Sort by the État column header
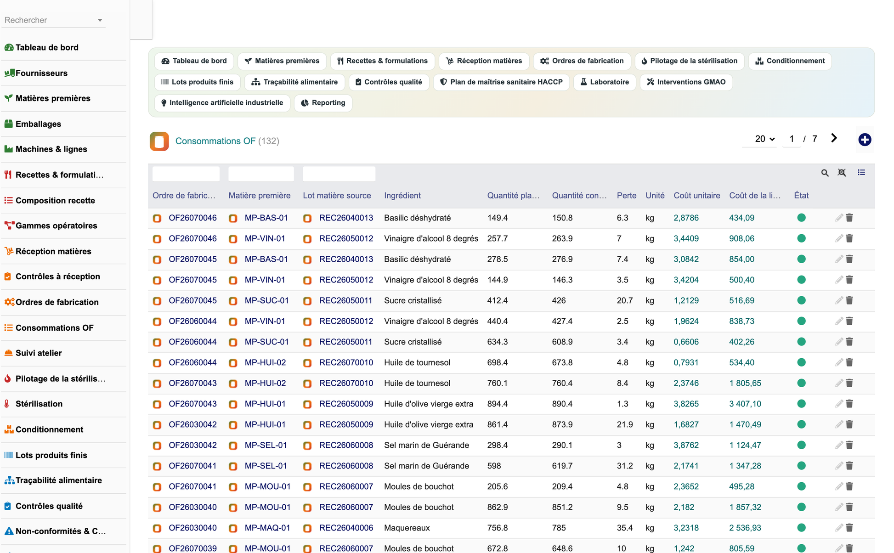This screenshot has height=553, width=894. click(801, 196)
